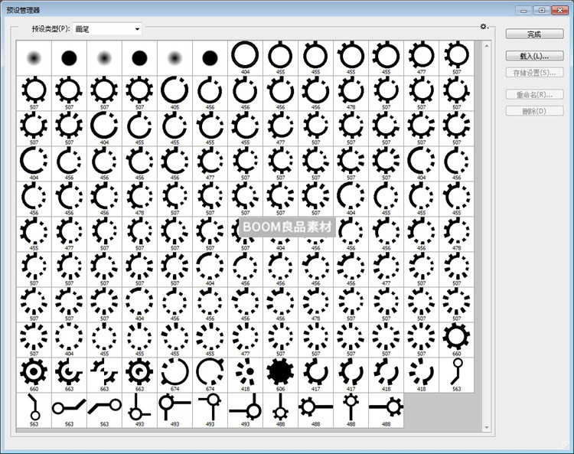Choose the first brush in the bottom row
The height and width of the screenshot is (454, 574).
[33, 409]
